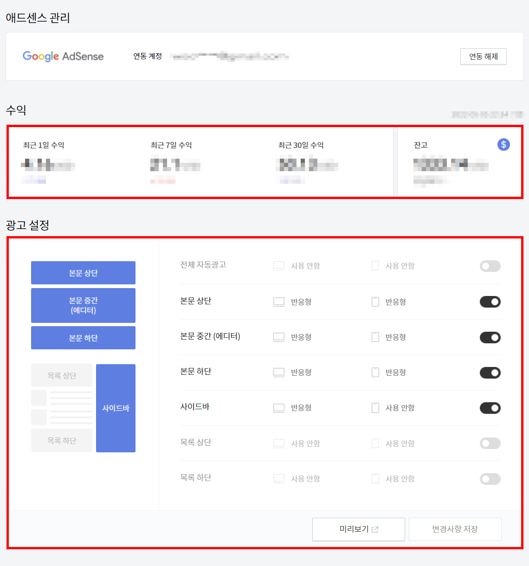Click desktop icon in 전체 자동광고 row
The width and height of the screenshot is (529, 566).
tap(279, 266)
